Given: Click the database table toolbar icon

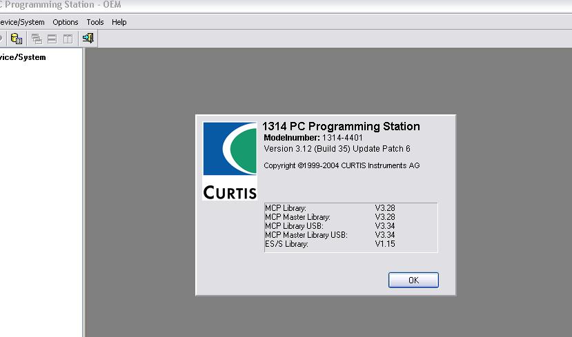Looking at the screenshot, I should (17, 39).
